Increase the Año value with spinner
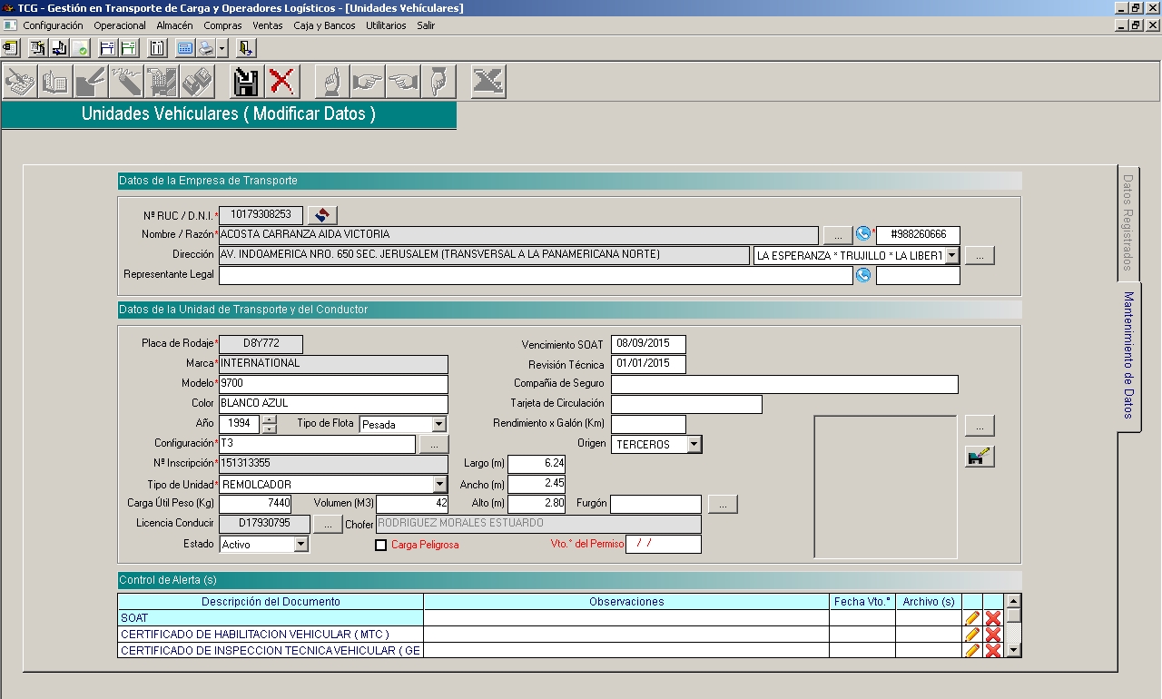Screen dimensions: 1162x699 pos(270,418)
